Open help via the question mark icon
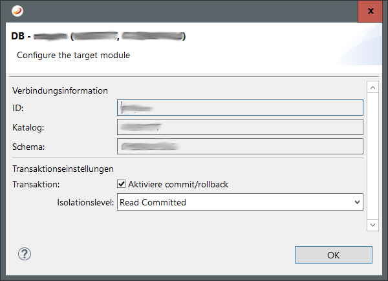 (25, 254)
